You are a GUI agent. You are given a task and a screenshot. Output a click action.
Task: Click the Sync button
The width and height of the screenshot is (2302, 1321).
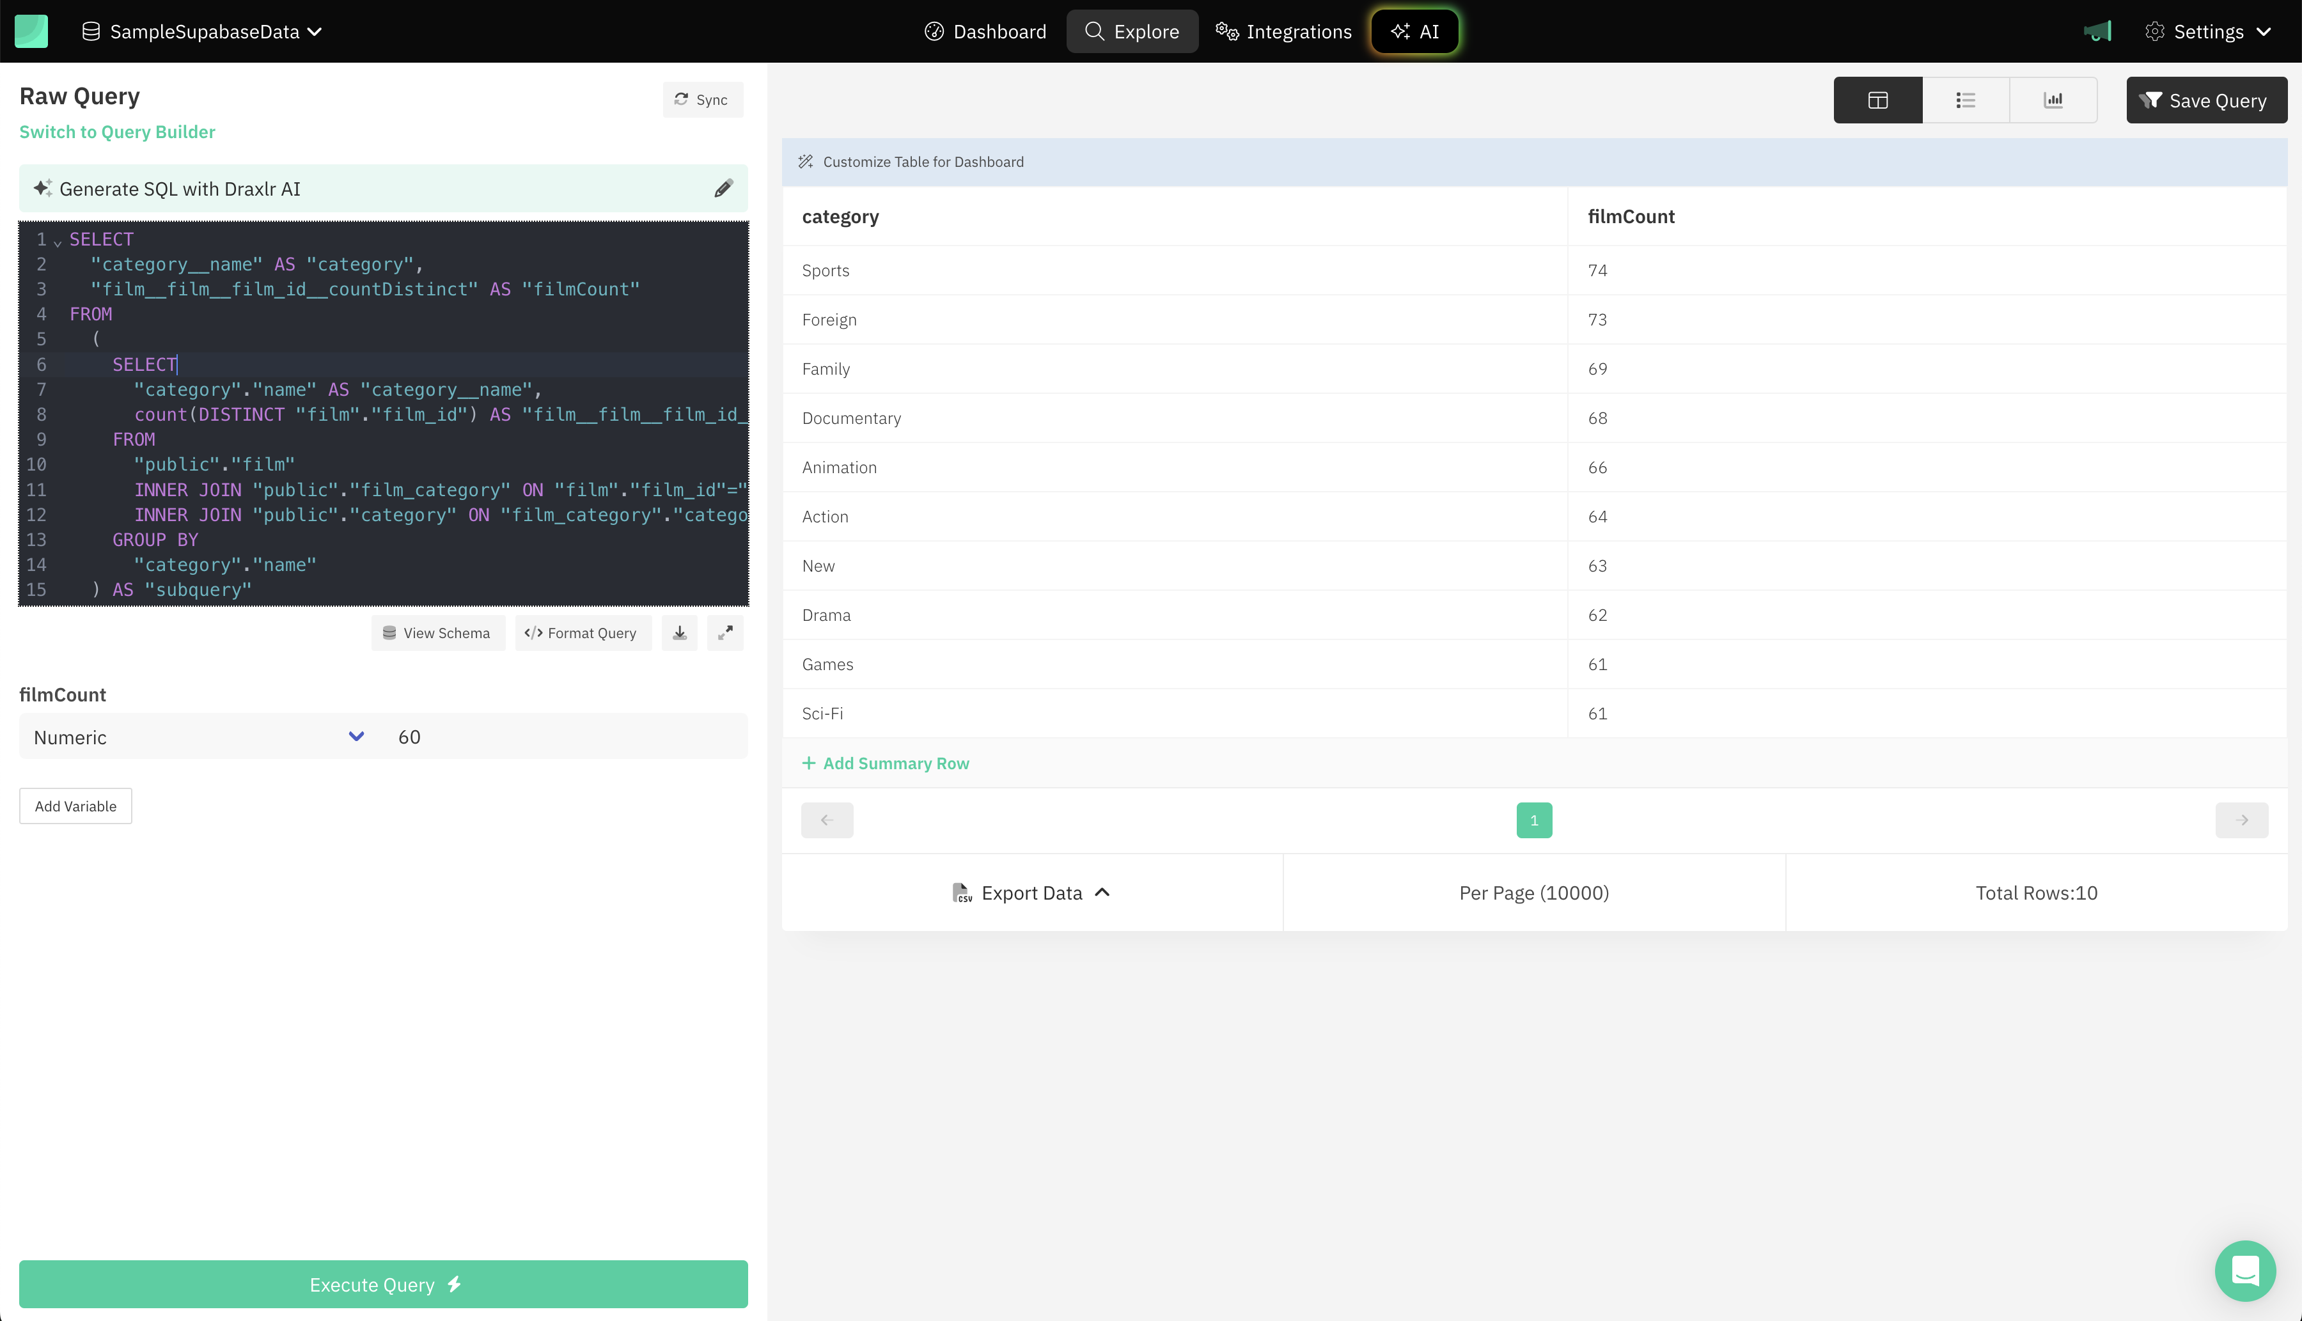click(x=702, y=100)
